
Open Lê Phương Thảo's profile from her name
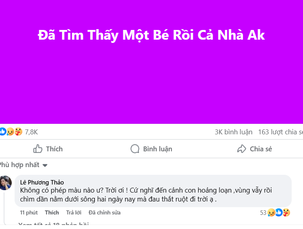click(42, 182)
